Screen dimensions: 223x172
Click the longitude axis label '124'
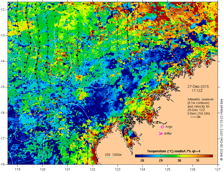click(143, 169)
